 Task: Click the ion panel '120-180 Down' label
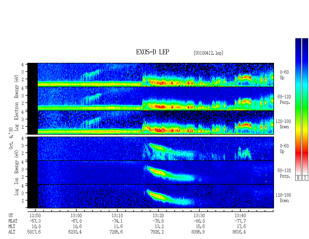point(283,198)
